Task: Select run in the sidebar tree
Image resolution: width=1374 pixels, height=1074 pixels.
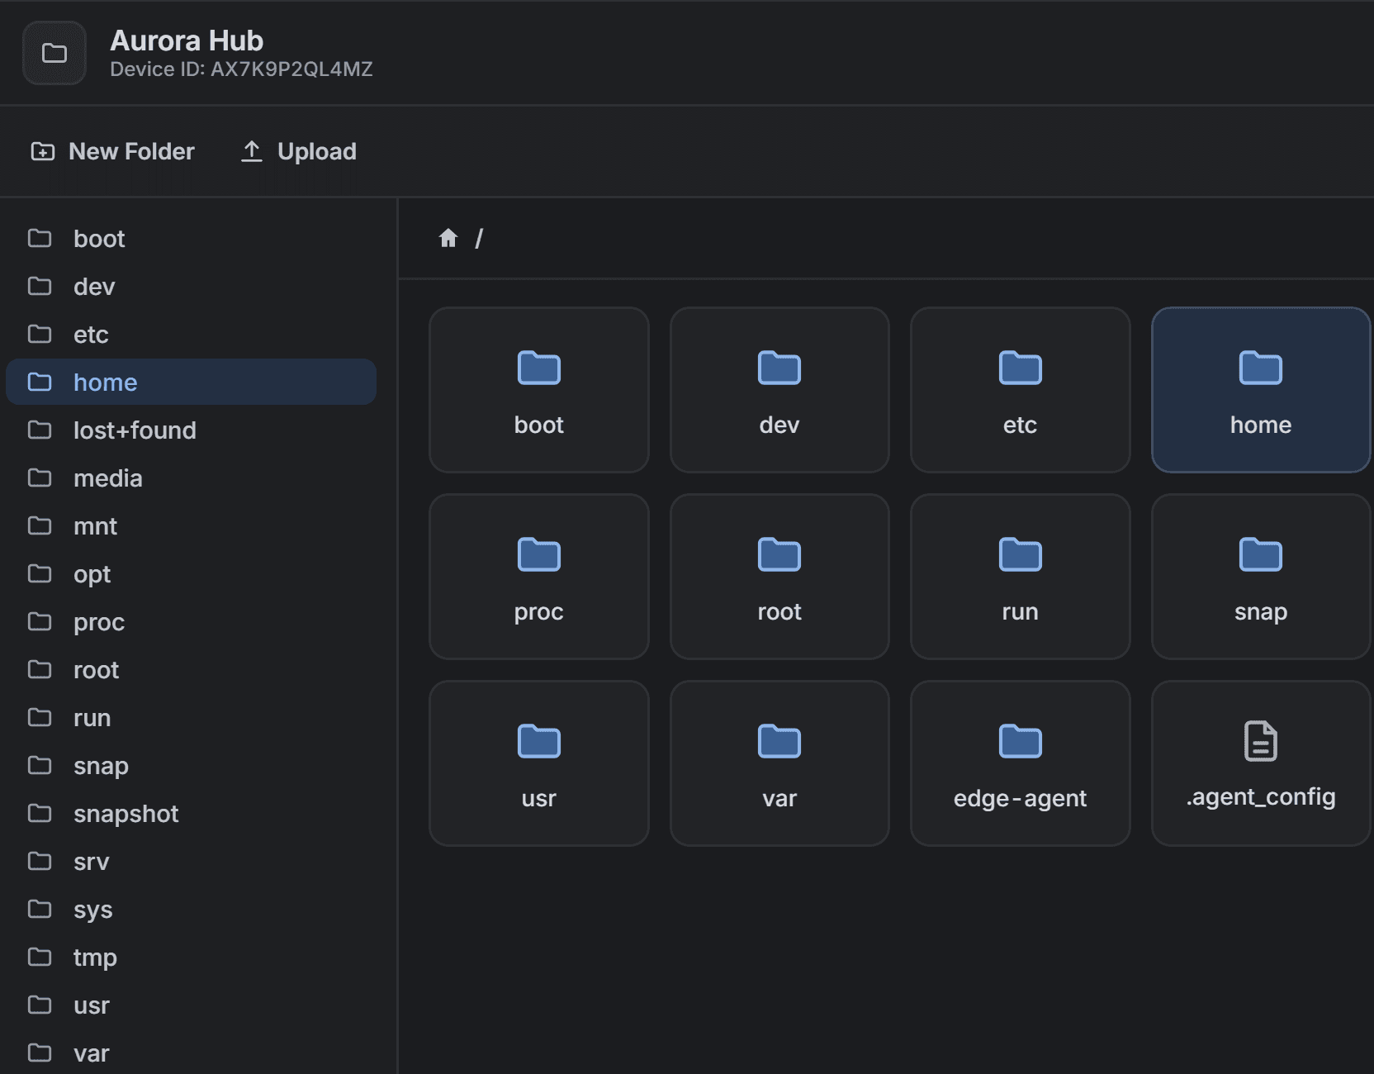Action: 192,718
